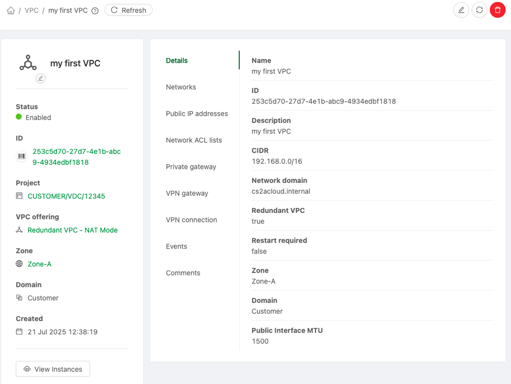Click the Name value 'my first VPC'
Viewport: 511px width, 384px height.
[x=271, y=72]
